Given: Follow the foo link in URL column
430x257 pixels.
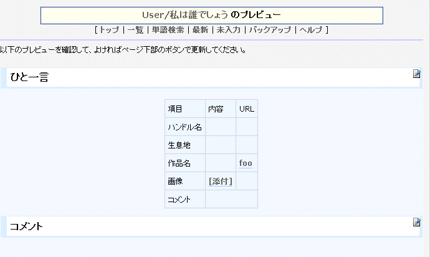Looking at the screenshot, I should point(246,163).
